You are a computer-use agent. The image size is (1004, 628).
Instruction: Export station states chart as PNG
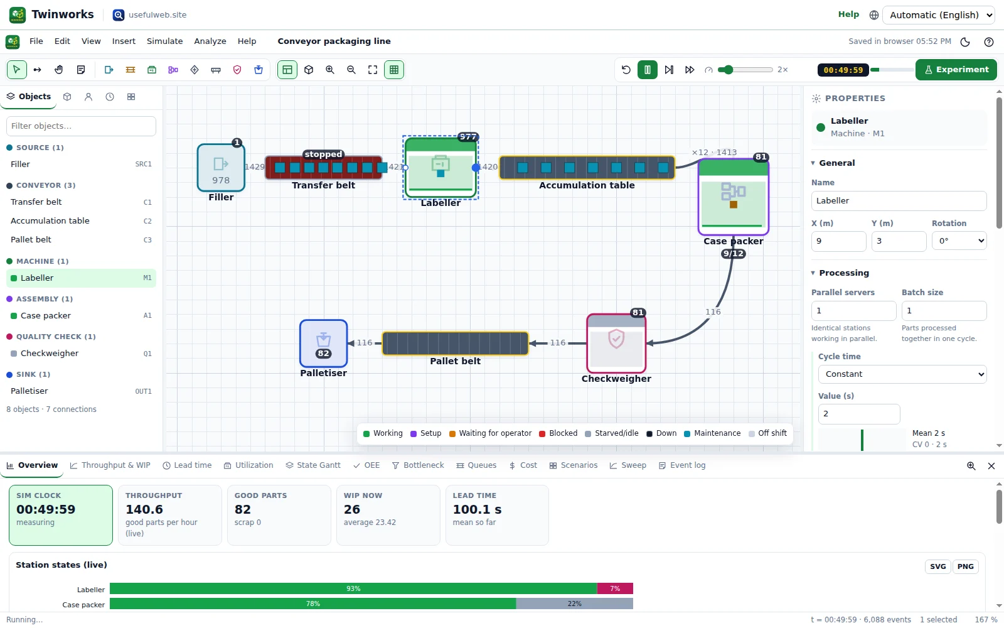966,566
